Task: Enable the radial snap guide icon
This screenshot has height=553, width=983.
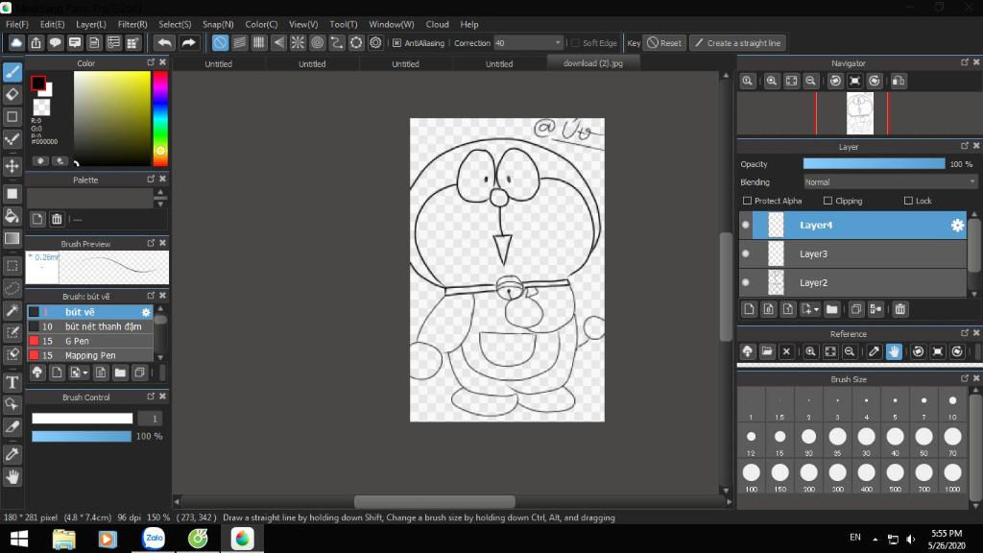Action: pyautogui.click(x=298, y=43)
